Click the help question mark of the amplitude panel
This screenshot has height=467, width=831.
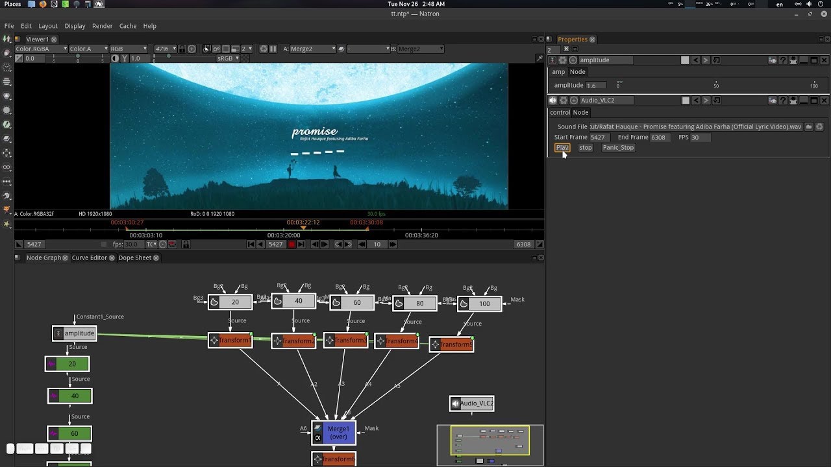(x=783, y=60)
